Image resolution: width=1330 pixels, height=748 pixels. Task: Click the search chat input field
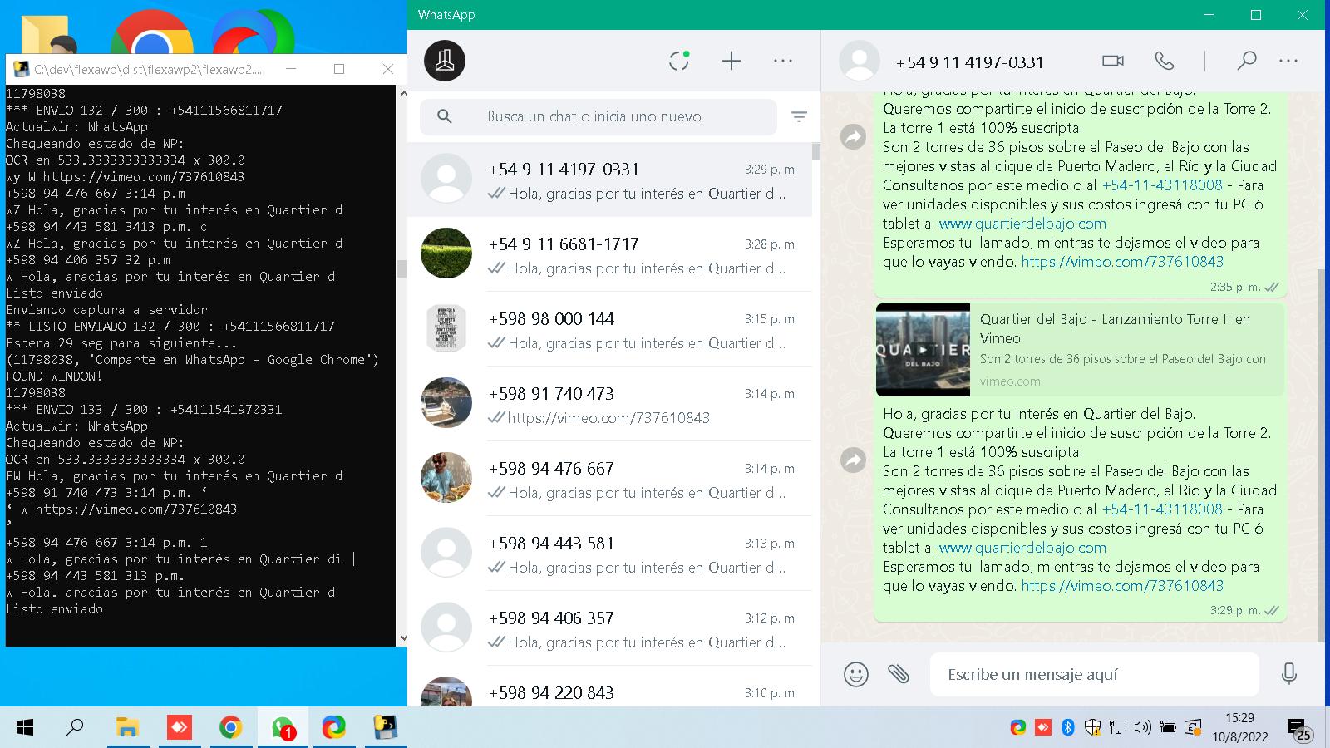[598, 116]
